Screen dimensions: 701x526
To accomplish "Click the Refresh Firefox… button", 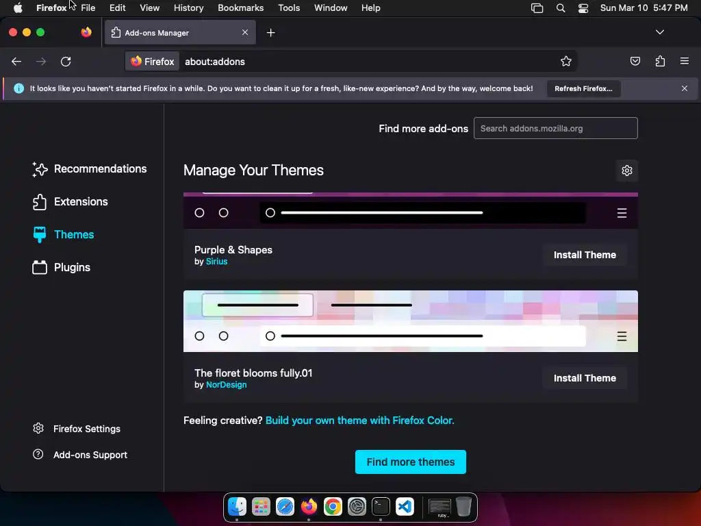I will pos(583,88).
